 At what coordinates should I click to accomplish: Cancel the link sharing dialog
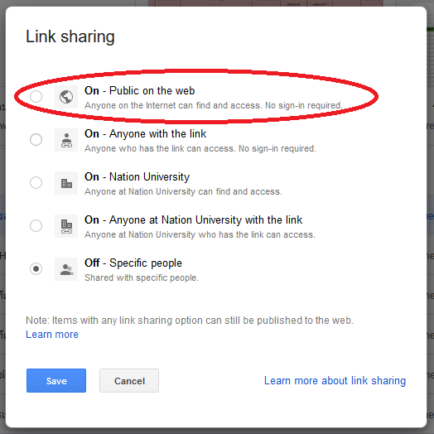tap(129, 381)
